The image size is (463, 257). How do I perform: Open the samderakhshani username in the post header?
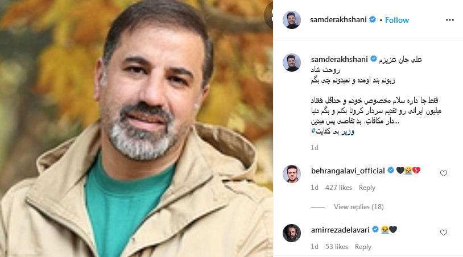click(338, 20)
